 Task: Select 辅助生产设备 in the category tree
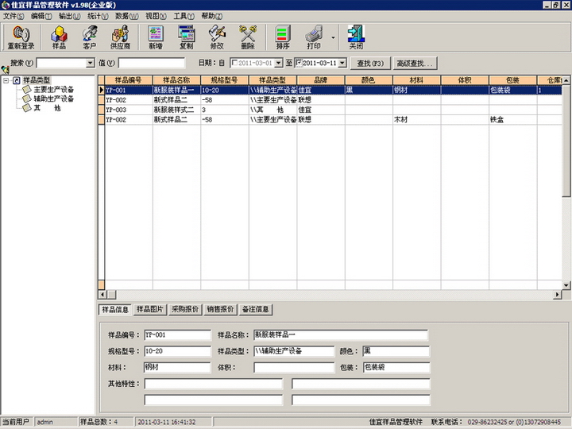(x=53, y=99)
